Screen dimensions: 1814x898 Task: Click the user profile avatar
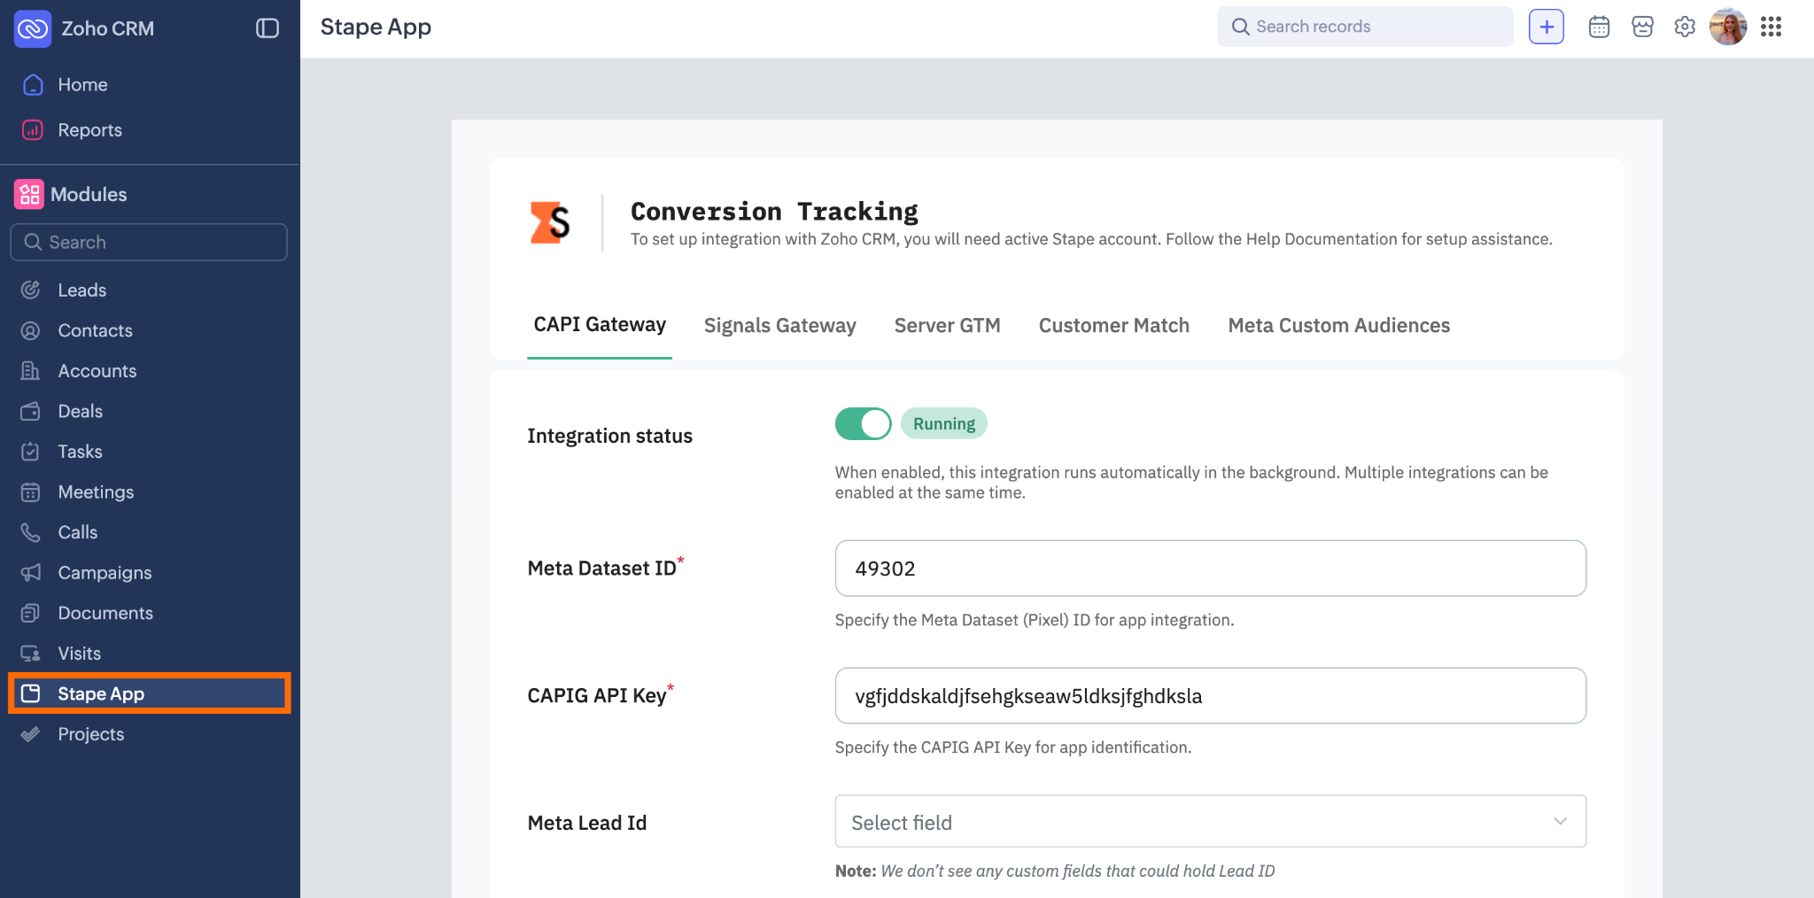tap(1728, 27)
